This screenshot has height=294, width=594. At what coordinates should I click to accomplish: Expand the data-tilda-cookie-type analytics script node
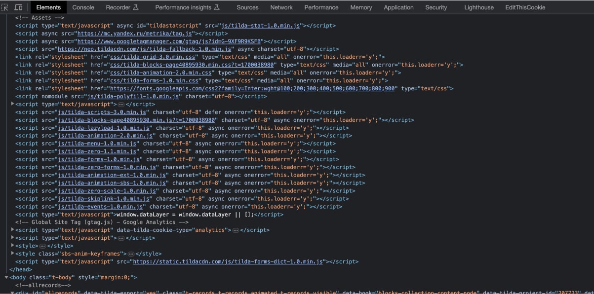12,230
